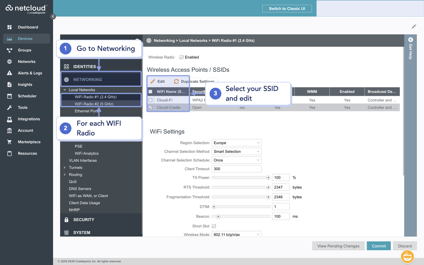
Task: Check the Cloudi-Fi SSID row checkbox
Action: pos(150,100)
